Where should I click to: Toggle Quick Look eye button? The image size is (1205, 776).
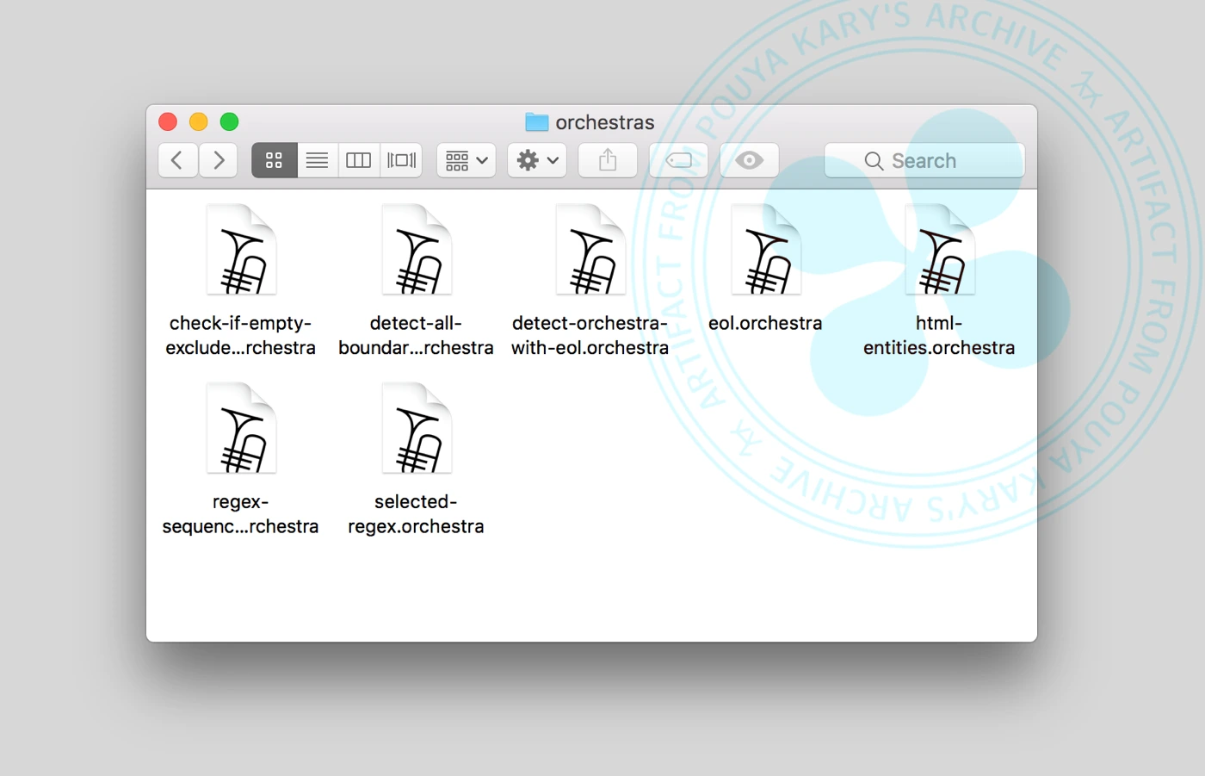(749, 160)
